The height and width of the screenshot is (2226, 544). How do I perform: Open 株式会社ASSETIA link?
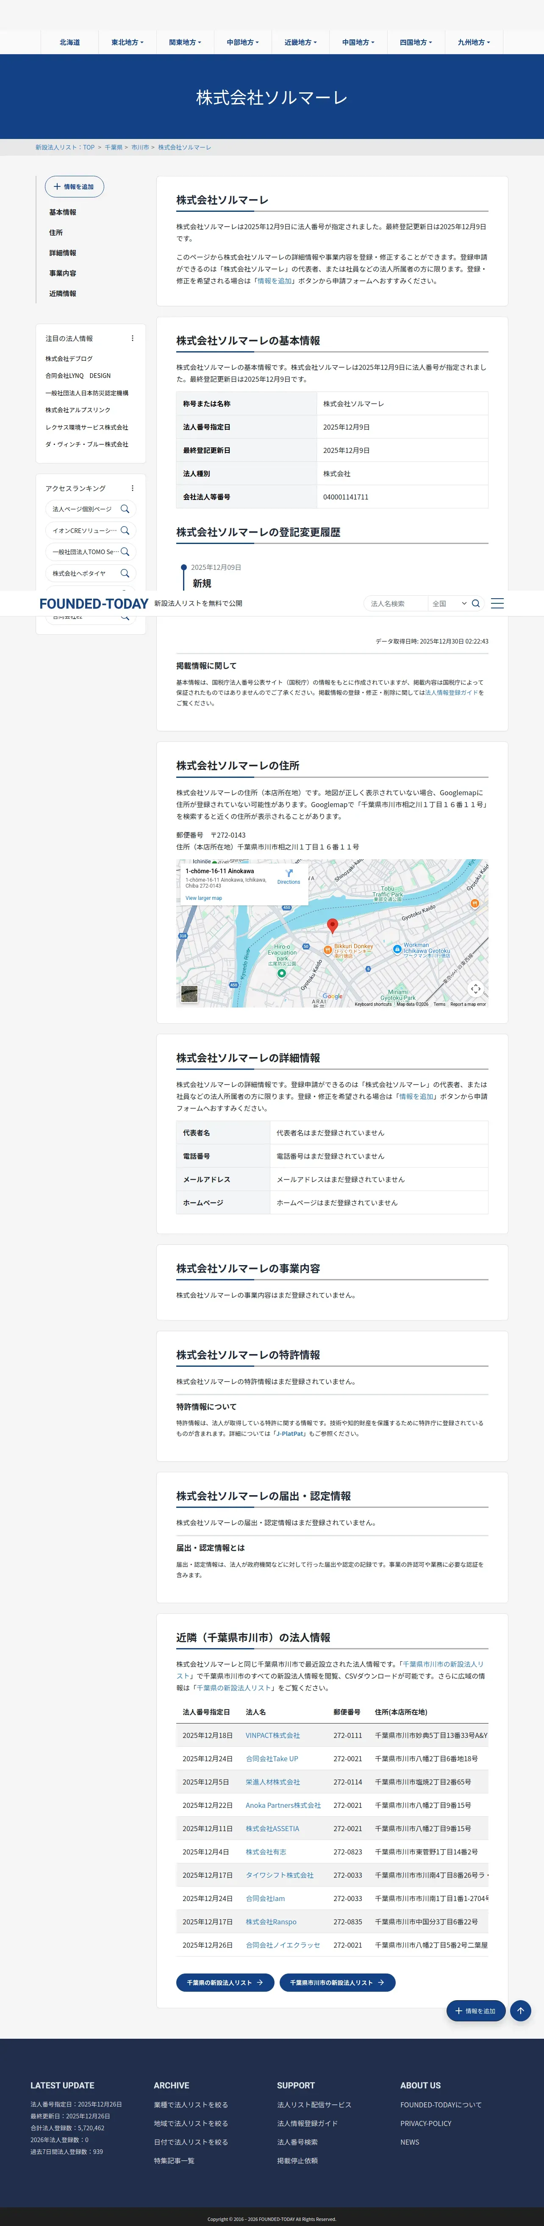coord(272,1829)
